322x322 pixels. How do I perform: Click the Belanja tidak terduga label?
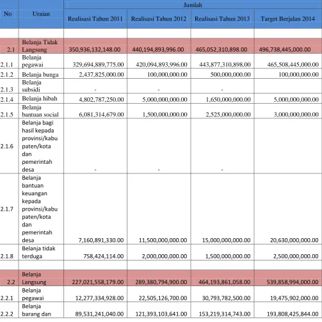click(x=38, y=252)
